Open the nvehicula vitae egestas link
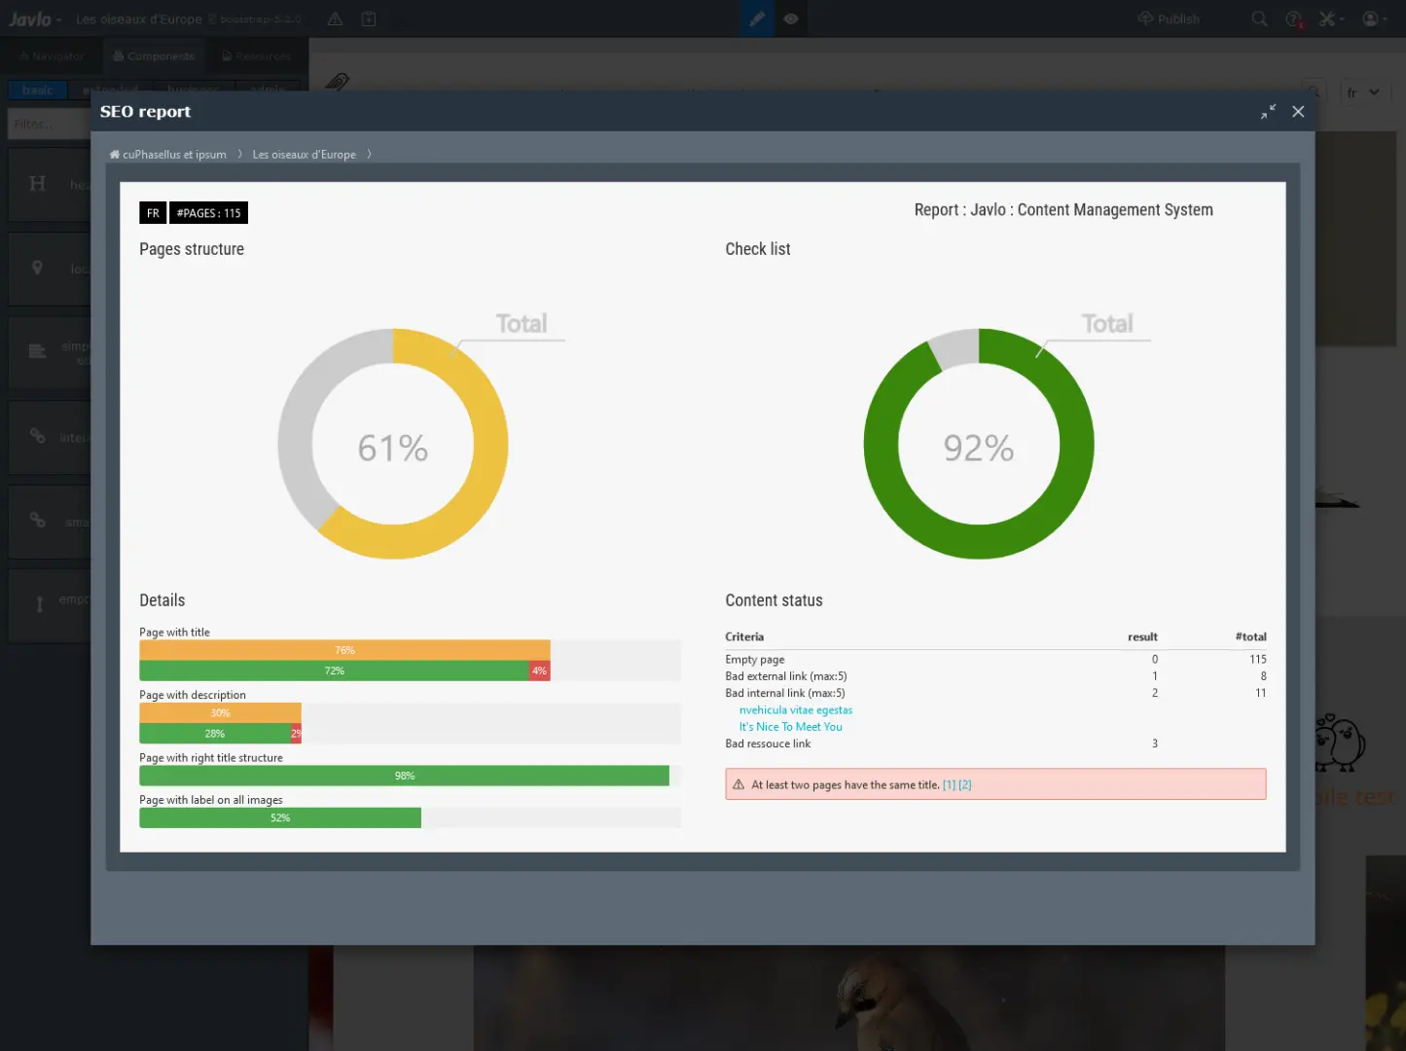1406x1051 pixels. pos(795,710)
